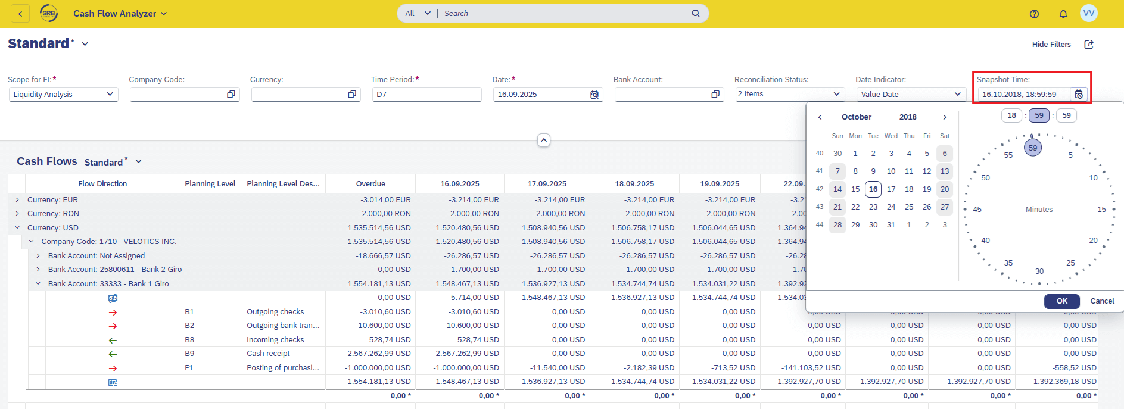Click Hide Filters link
The image size is (1124, 409).
(1051, 45)
